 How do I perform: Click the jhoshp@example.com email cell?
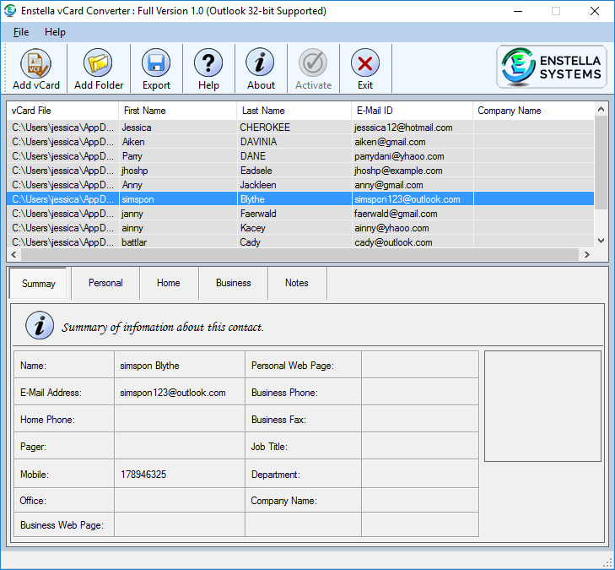tap(413, 171)
